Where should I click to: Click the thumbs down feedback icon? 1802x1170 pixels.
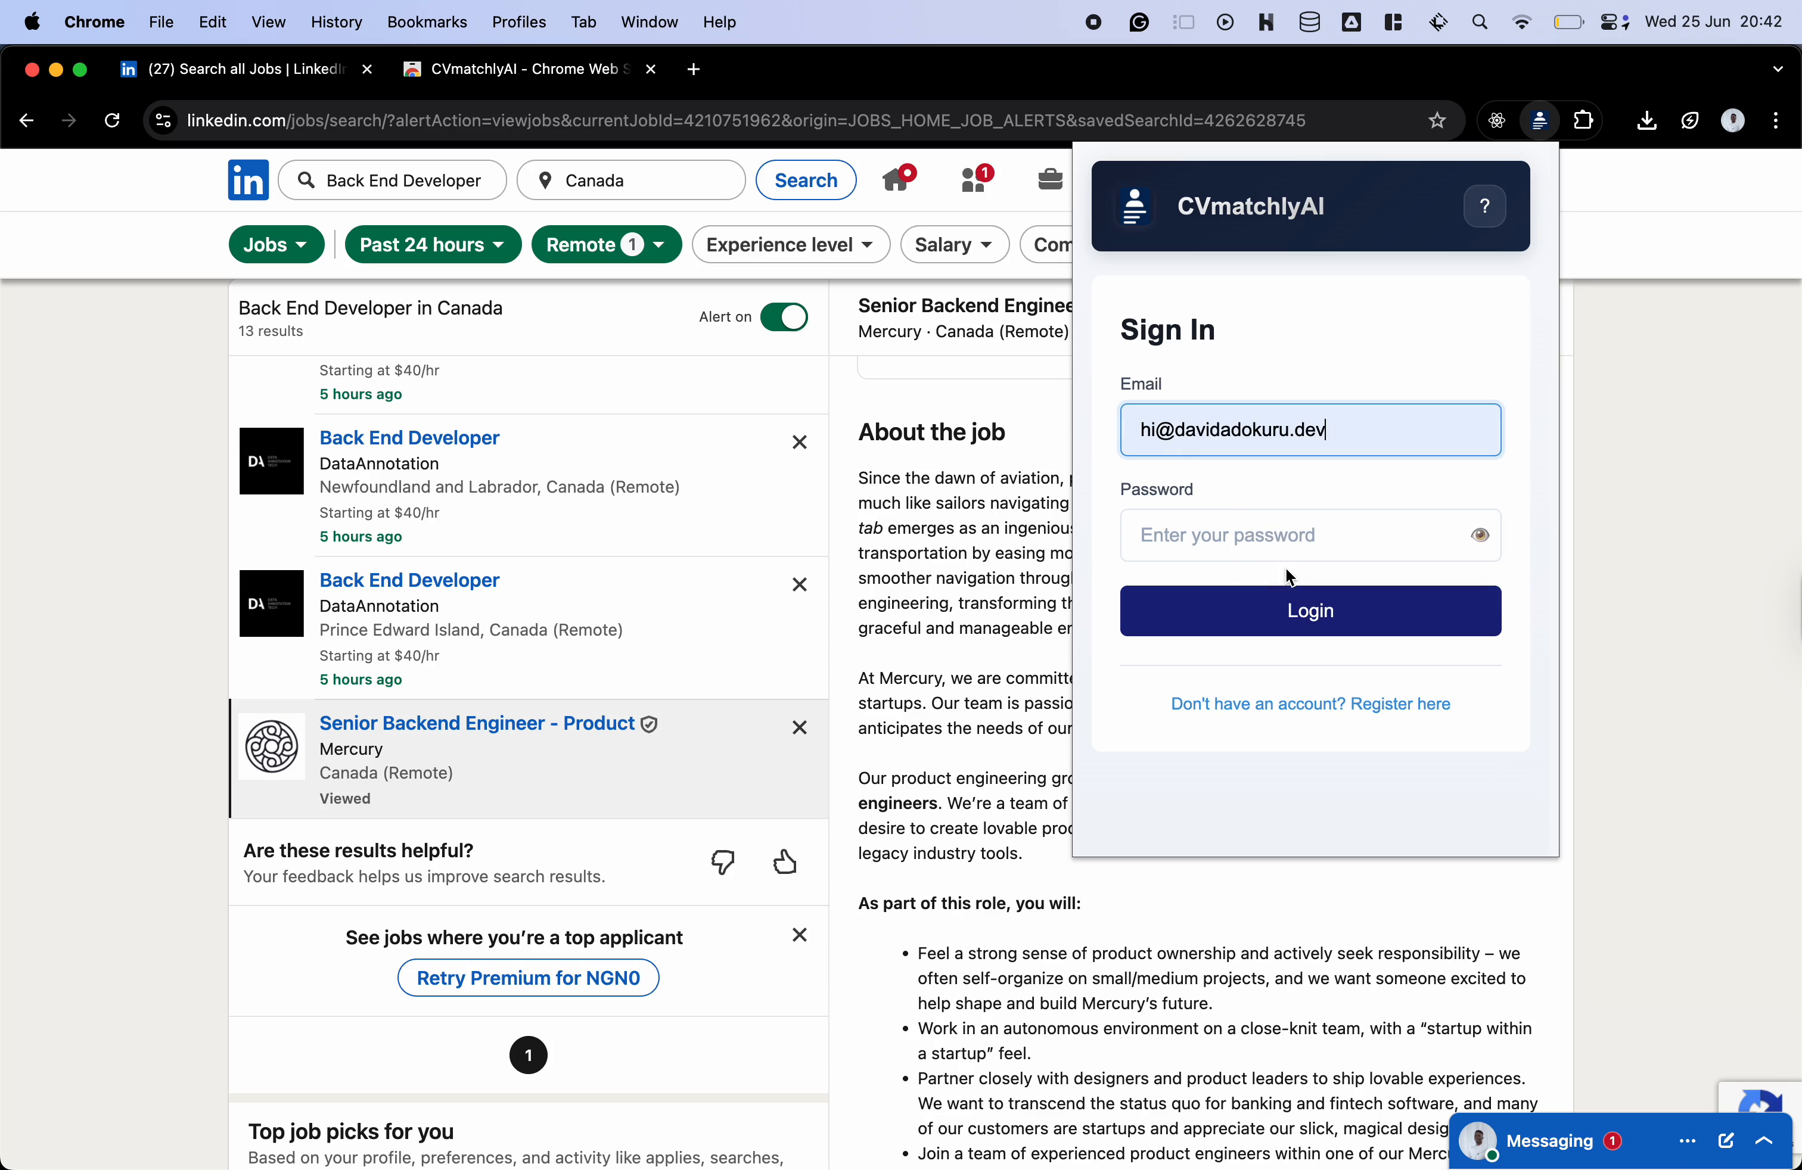click(x=723, y=862)
